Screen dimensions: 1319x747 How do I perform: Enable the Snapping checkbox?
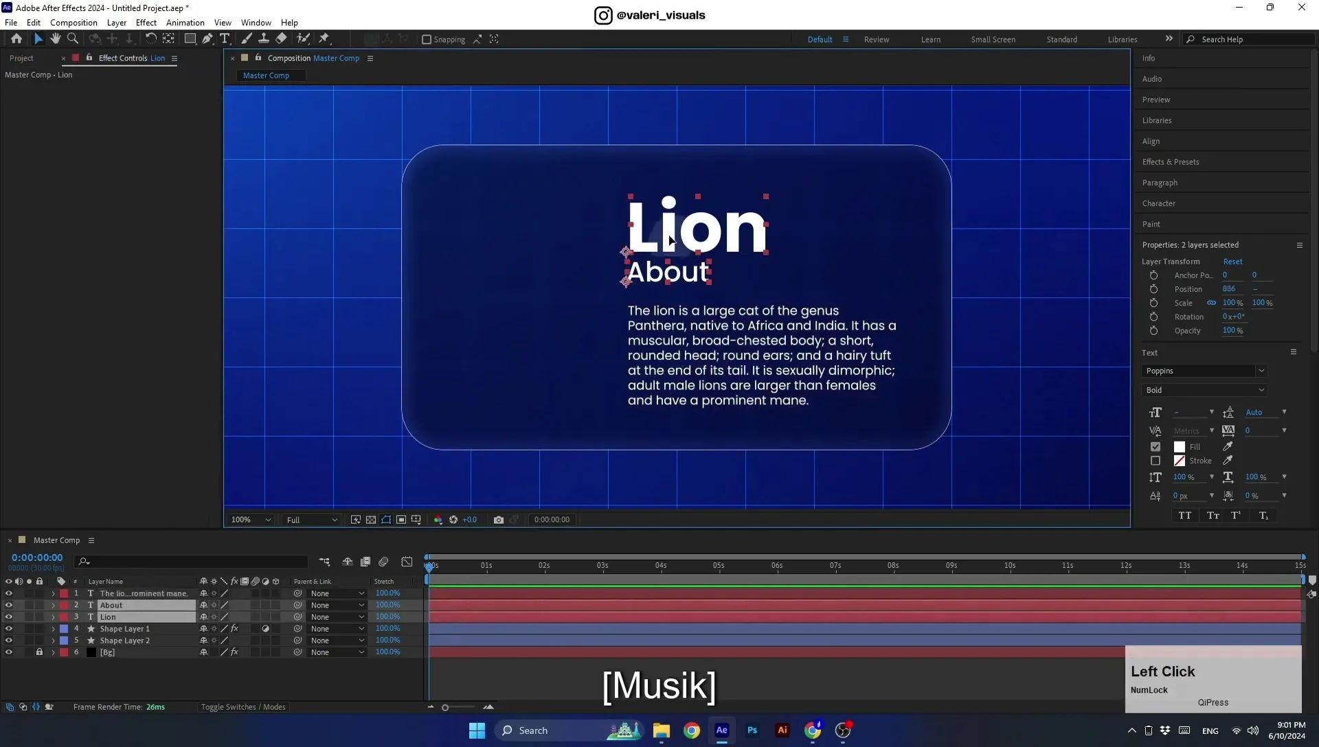point(427,40)
